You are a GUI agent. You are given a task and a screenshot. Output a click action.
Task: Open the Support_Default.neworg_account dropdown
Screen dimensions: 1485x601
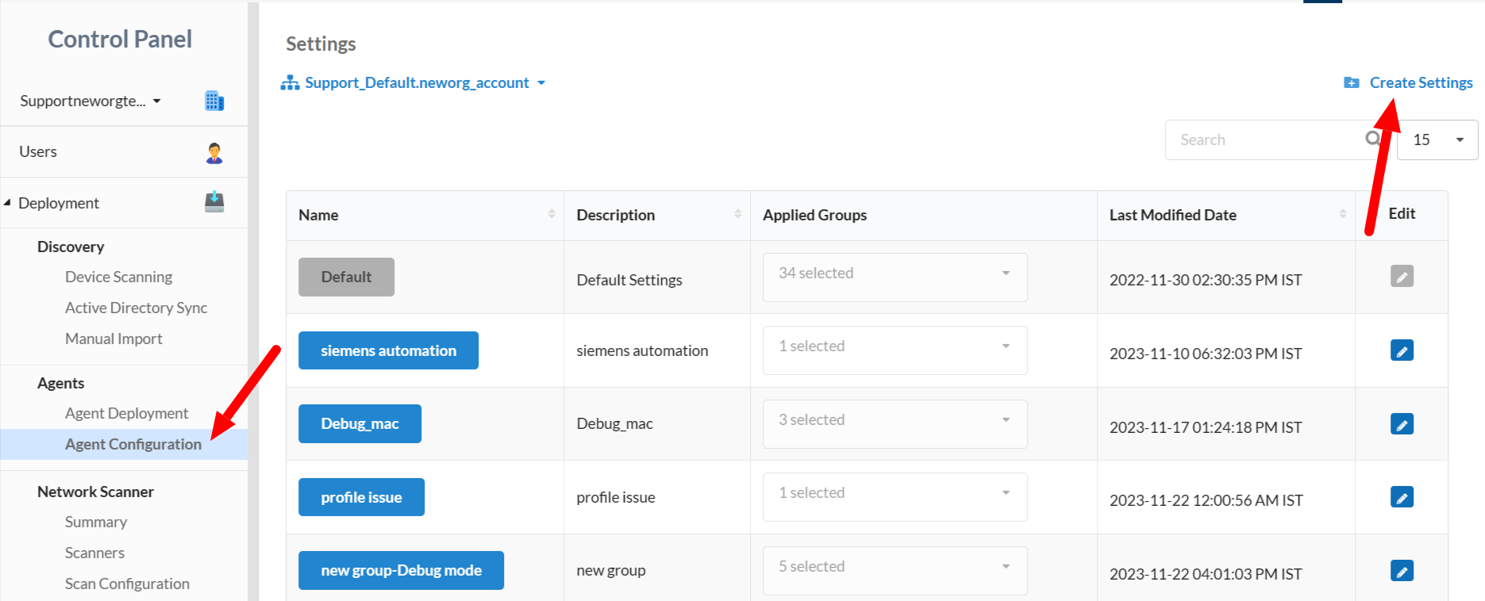pyautogui.click(x=414, y=82)
